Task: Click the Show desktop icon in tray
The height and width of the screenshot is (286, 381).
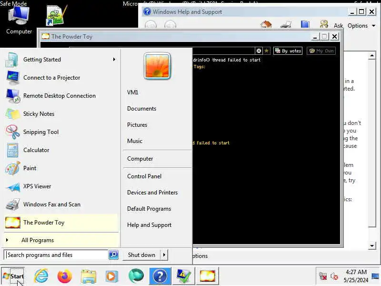Action: click(375, 276)
